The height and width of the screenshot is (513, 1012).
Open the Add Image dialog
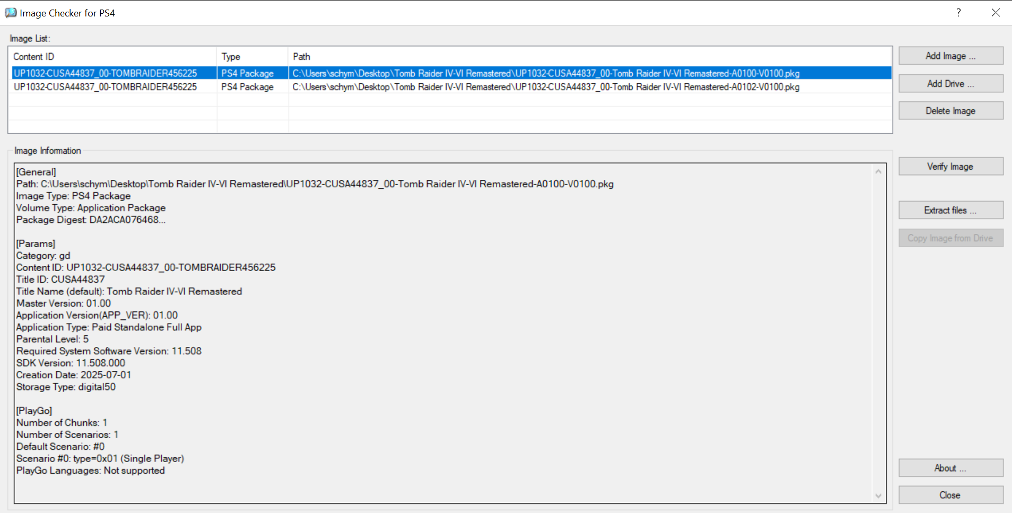click(x=950, y=56)
